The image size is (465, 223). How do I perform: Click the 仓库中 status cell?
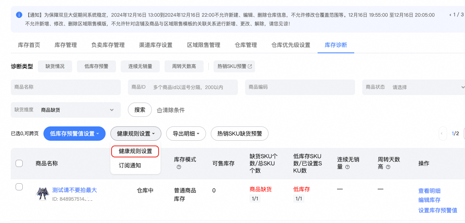pyautogui.click(x=145, y=190)
